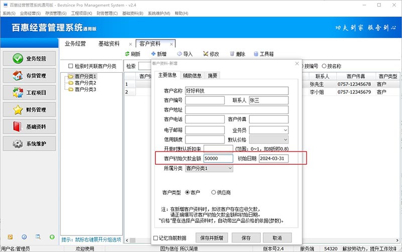Select the 李小姐 contact cell
This screenshot has width=402, height=252.
point(322,92)
